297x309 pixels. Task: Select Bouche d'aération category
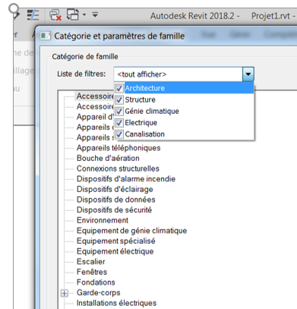[108, 158]
